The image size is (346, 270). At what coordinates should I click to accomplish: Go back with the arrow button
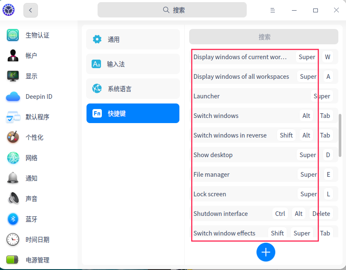click(x=30, y=10)
